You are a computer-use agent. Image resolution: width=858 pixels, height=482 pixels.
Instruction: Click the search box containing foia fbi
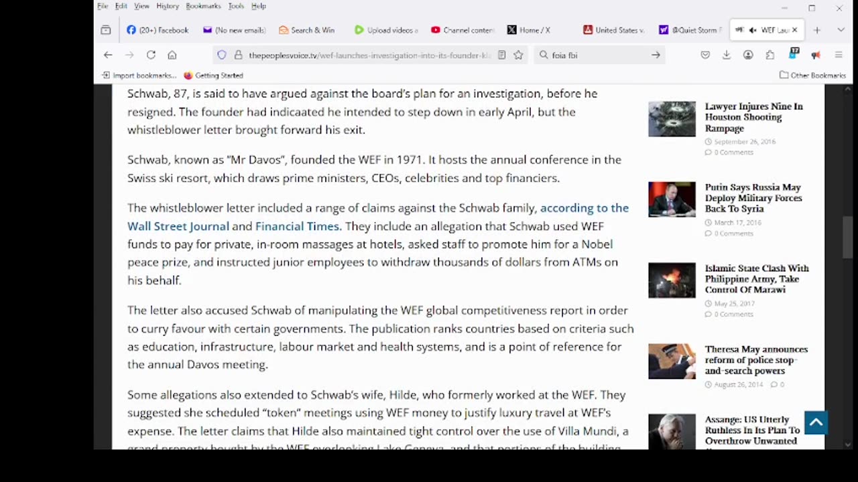(599, 56)
